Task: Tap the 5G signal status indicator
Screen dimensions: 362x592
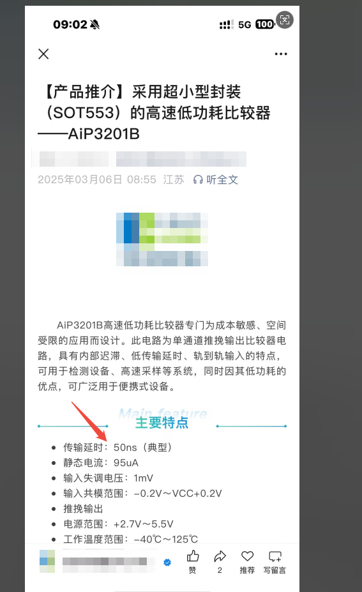Action: click(x=245, y=25)
